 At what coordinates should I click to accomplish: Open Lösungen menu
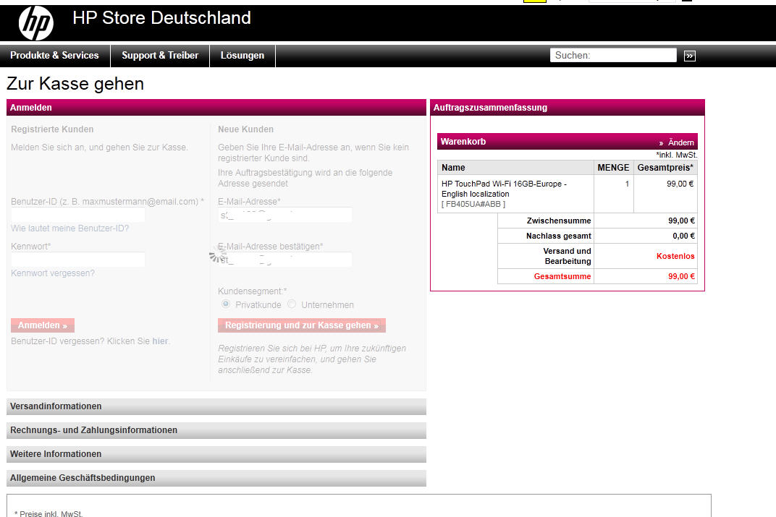242,56
